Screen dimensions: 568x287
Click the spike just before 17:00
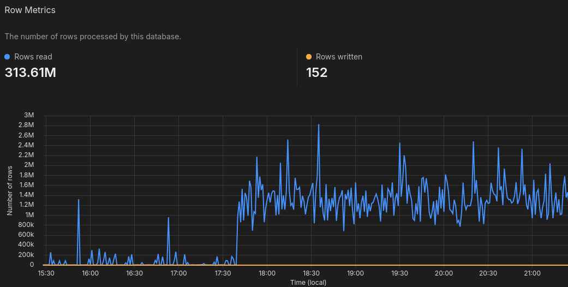(169, 218)
